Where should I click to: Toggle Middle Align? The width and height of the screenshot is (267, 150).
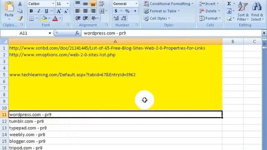[85, 4]
